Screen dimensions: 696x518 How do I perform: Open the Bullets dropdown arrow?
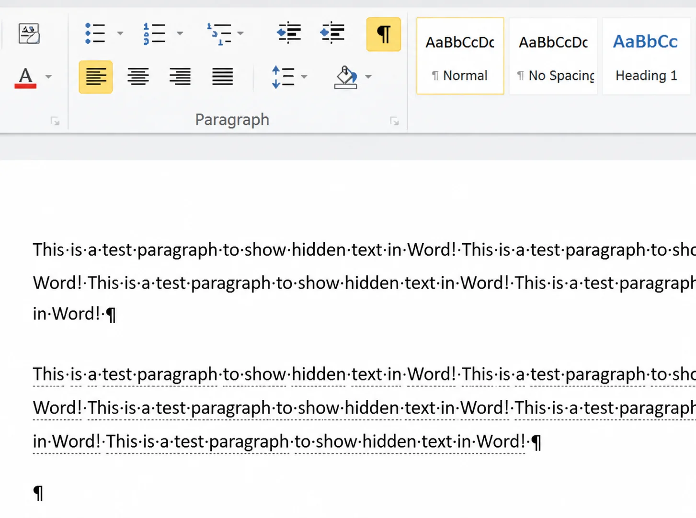pos(120,34)
